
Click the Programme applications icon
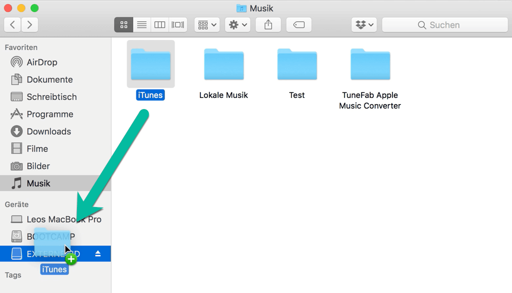(x=16, y=114)
